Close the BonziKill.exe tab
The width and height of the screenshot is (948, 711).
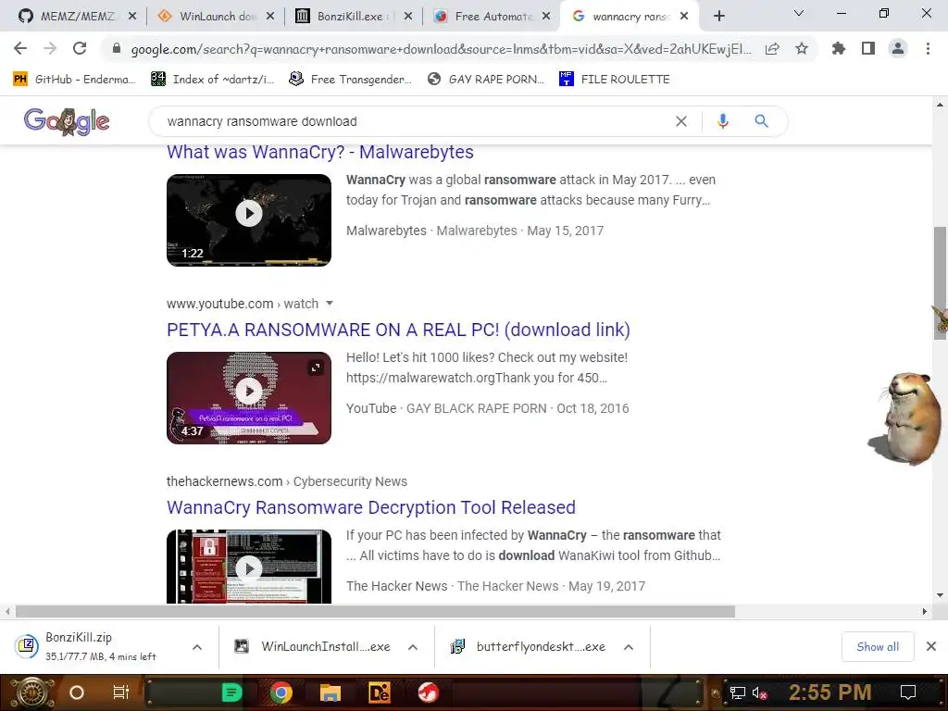pyautogui.click(x=408, y=17)
